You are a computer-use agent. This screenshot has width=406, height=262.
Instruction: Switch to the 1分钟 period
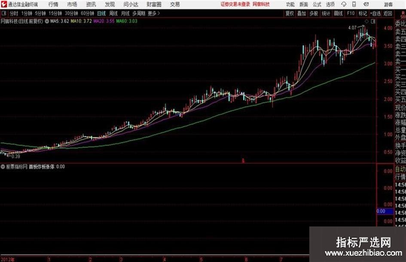point(27,13)
